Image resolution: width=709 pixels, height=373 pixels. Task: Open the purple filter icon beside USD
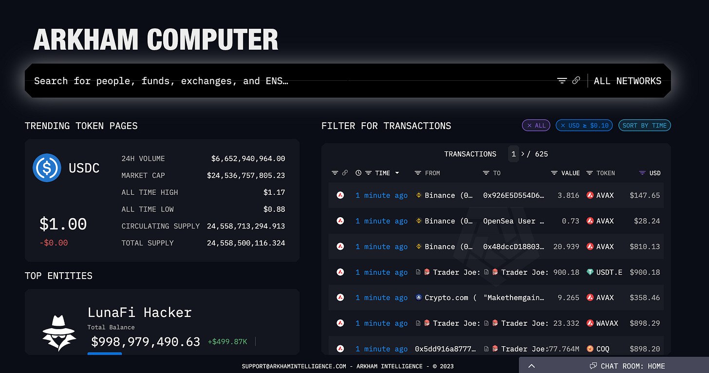tap(642, 173)
